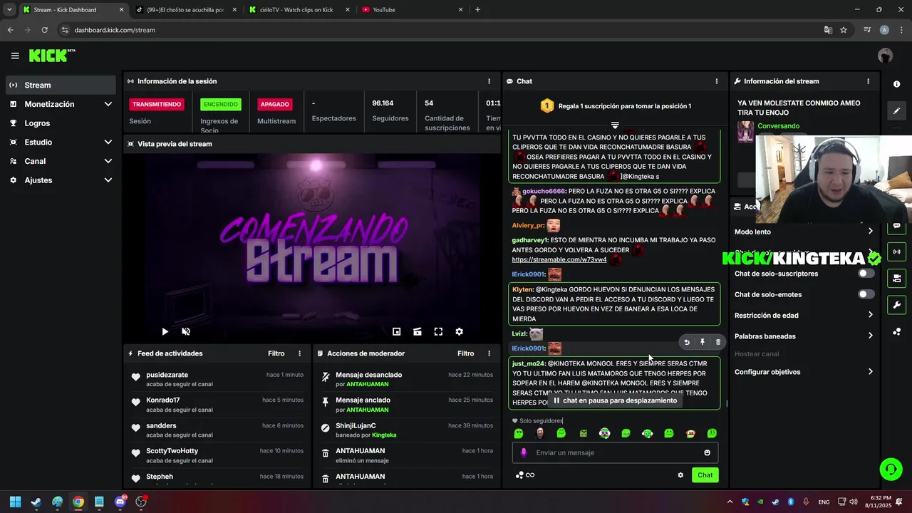Bookmark this page with star icon
The width and height of the screenshot is (912, 513).
tap(844, 30)
